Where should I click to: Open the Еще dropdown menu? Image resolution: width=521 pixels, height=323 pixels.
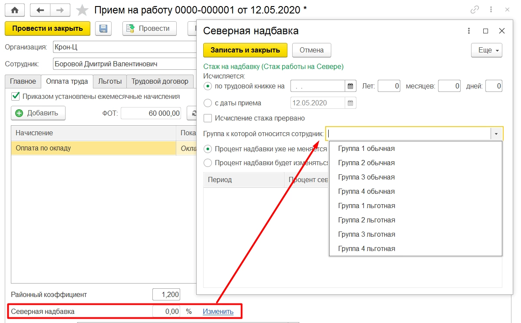[487, 50]
